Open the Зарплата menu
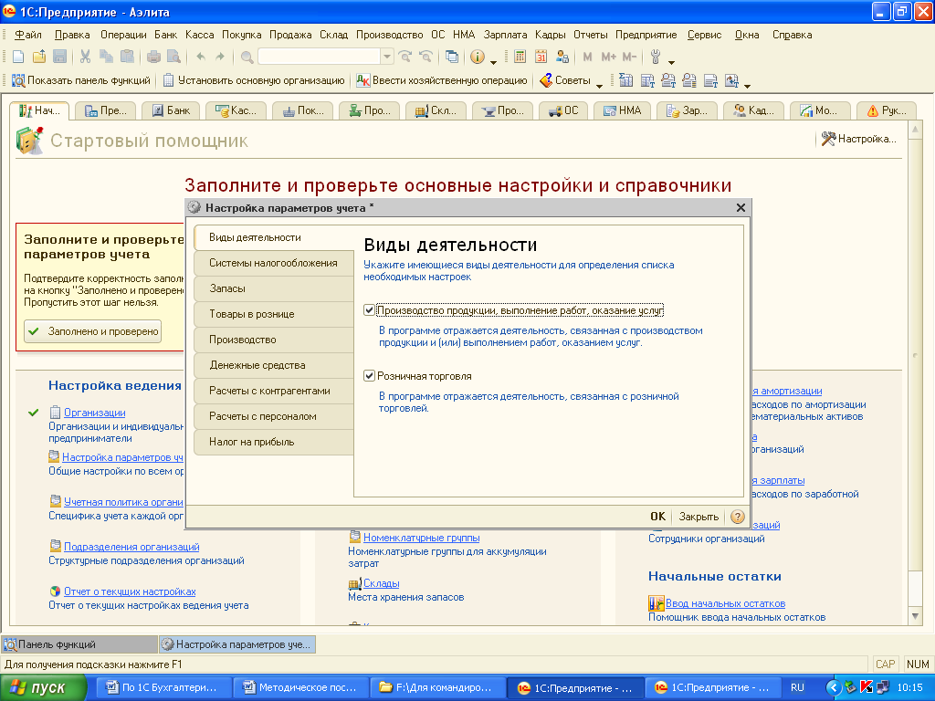935x701 pixels. tap(505, 35)
